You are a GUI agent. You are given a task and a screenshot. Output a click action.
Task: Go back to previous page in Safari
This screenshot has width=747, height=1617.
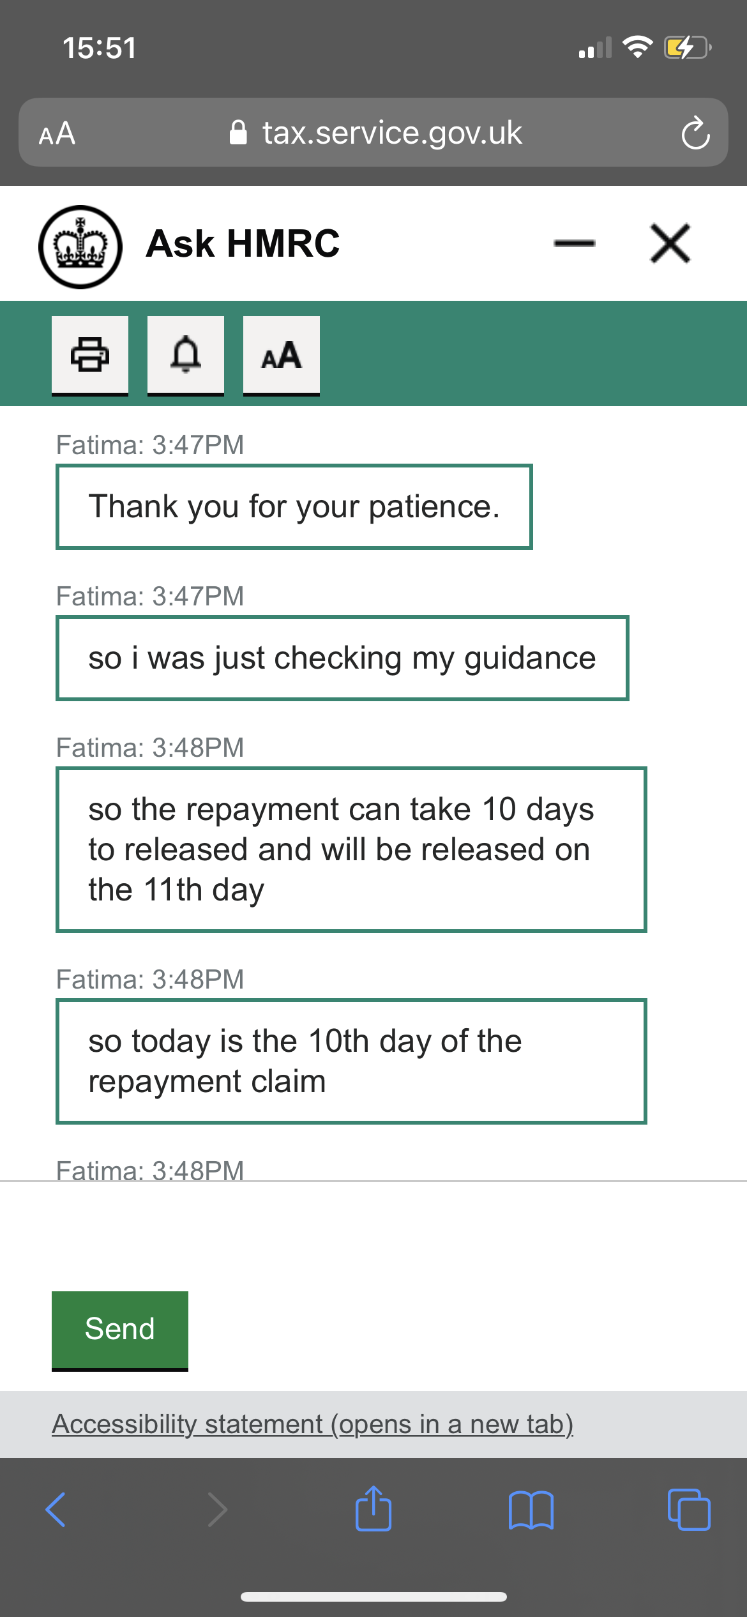(x=56, y=1510)
